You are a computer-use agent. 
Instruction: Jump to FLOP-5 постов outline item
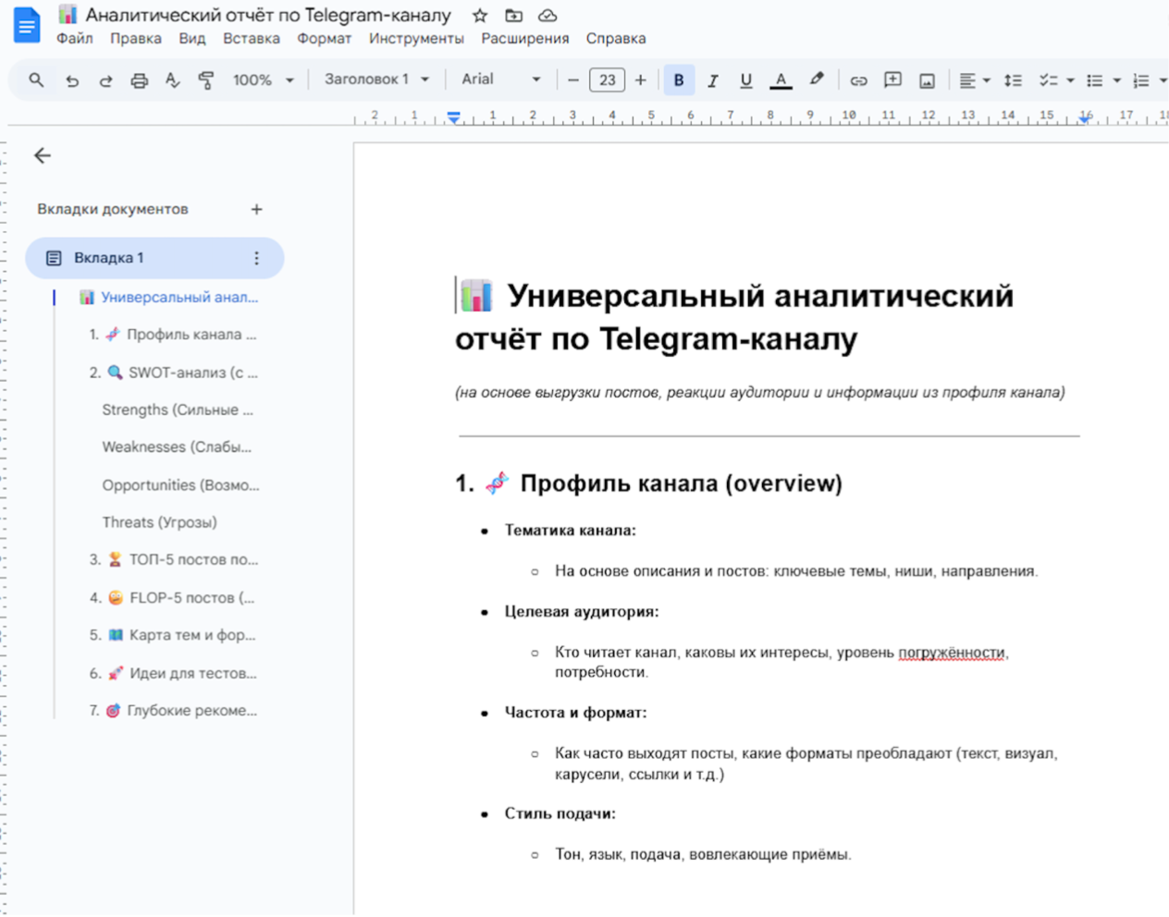[172, 598]
